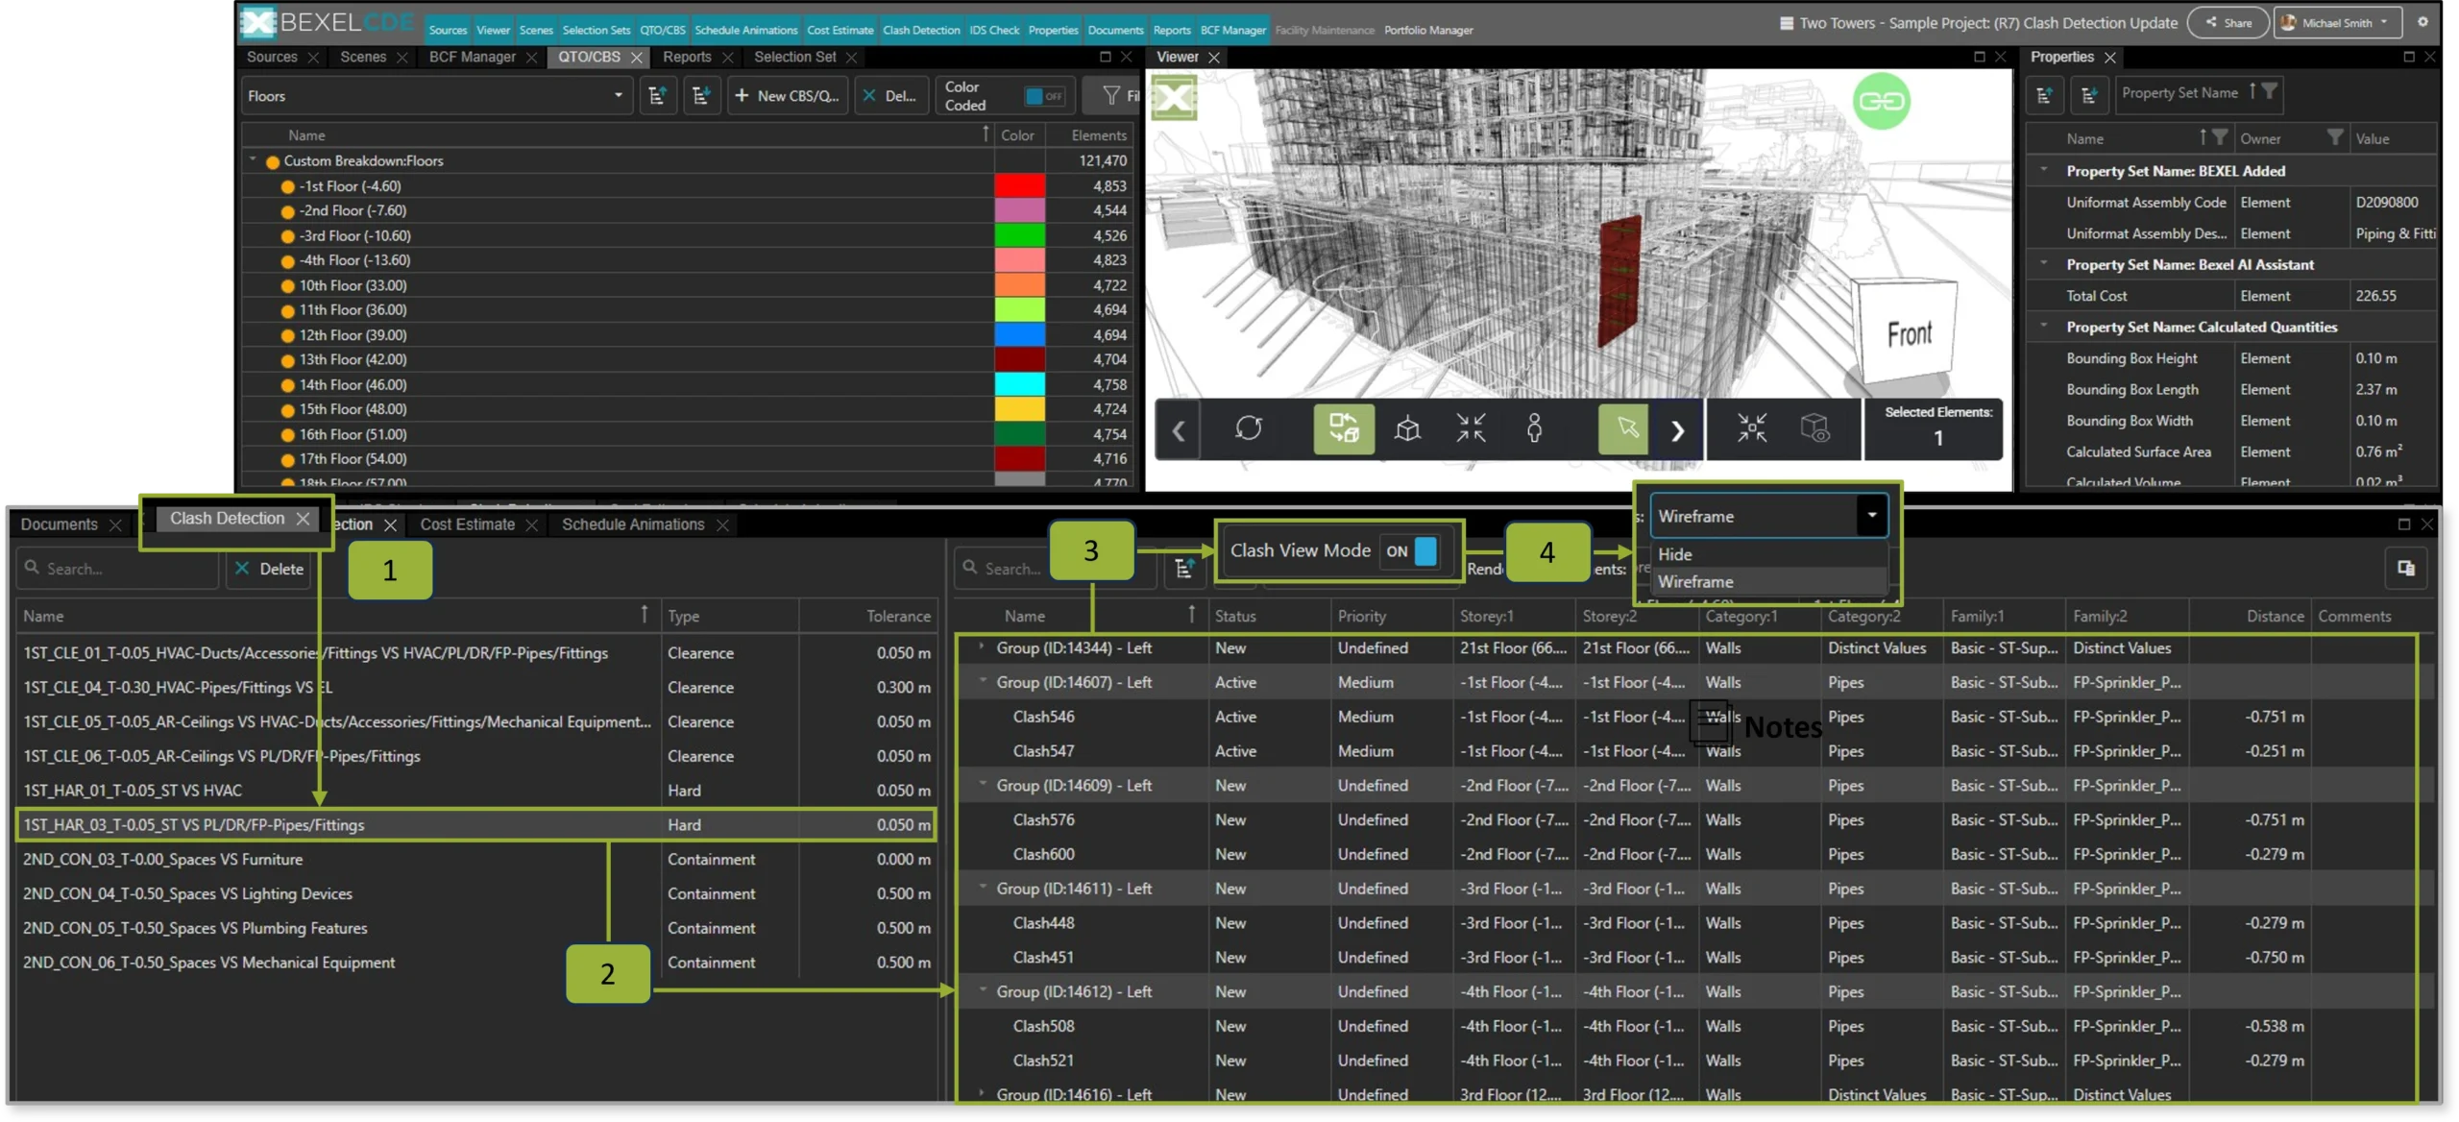Click collapse all icon in Properties panel
Screen dimensions: 2459x1122
[x=2088, y=95]
